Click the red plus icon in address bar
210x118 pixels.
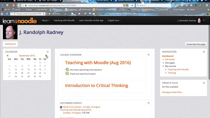124,5
